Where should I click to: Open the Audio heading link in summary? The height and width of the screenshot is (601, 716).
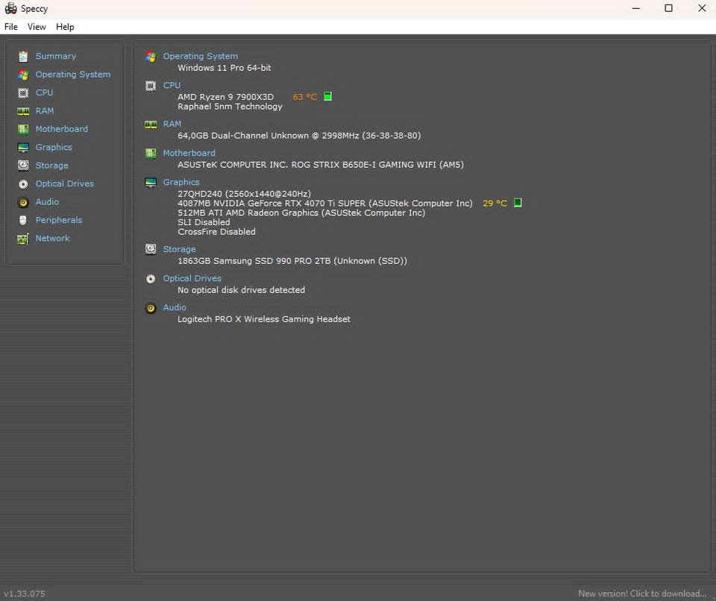175,308
